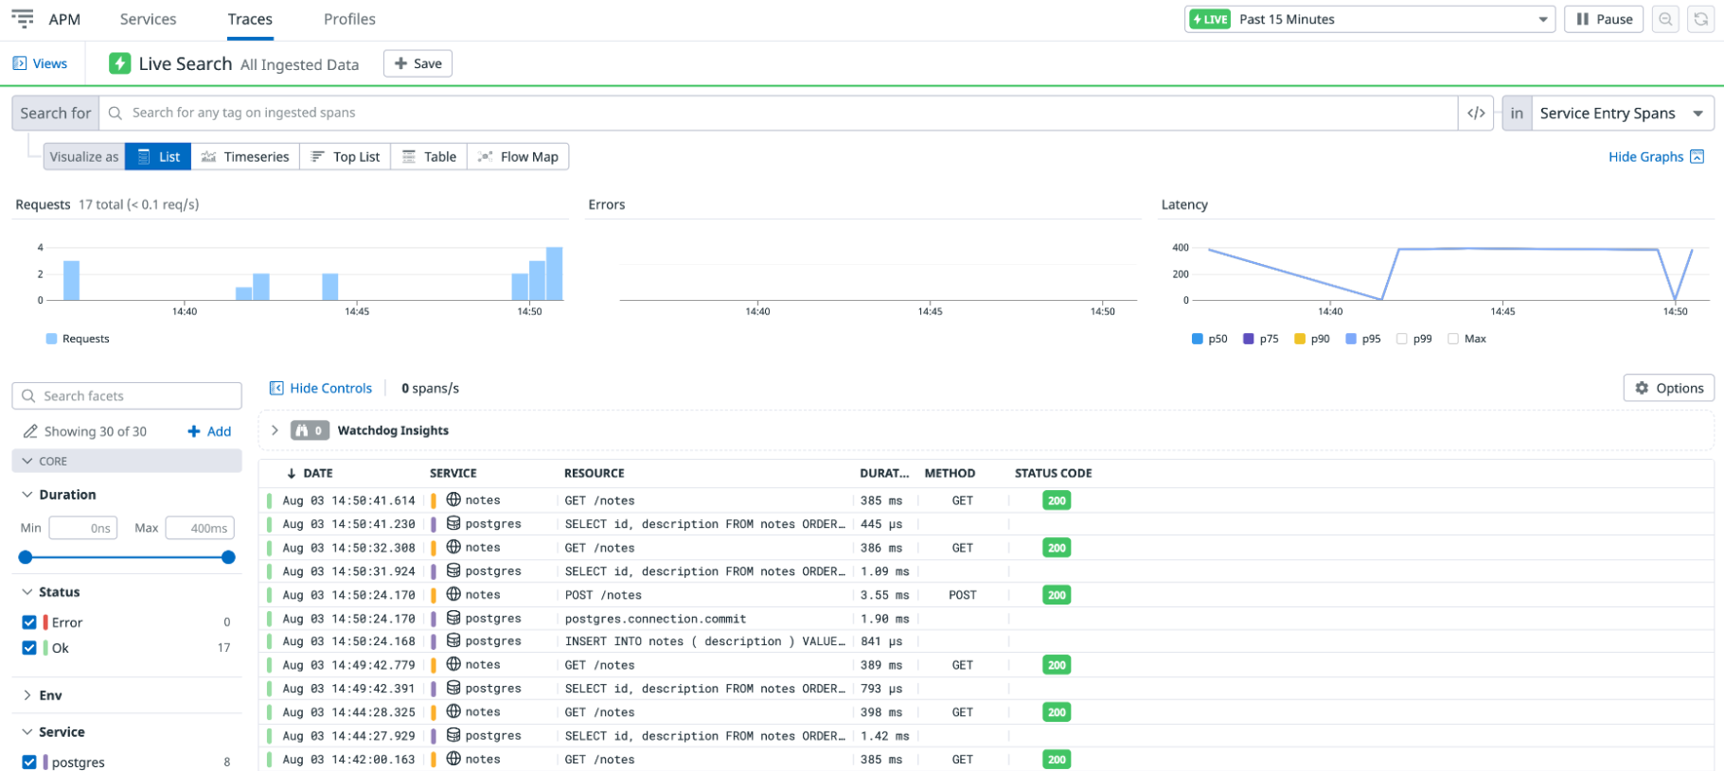Expand the Env facet section
Screen dimensions: 1724x771
click(50, 695)
